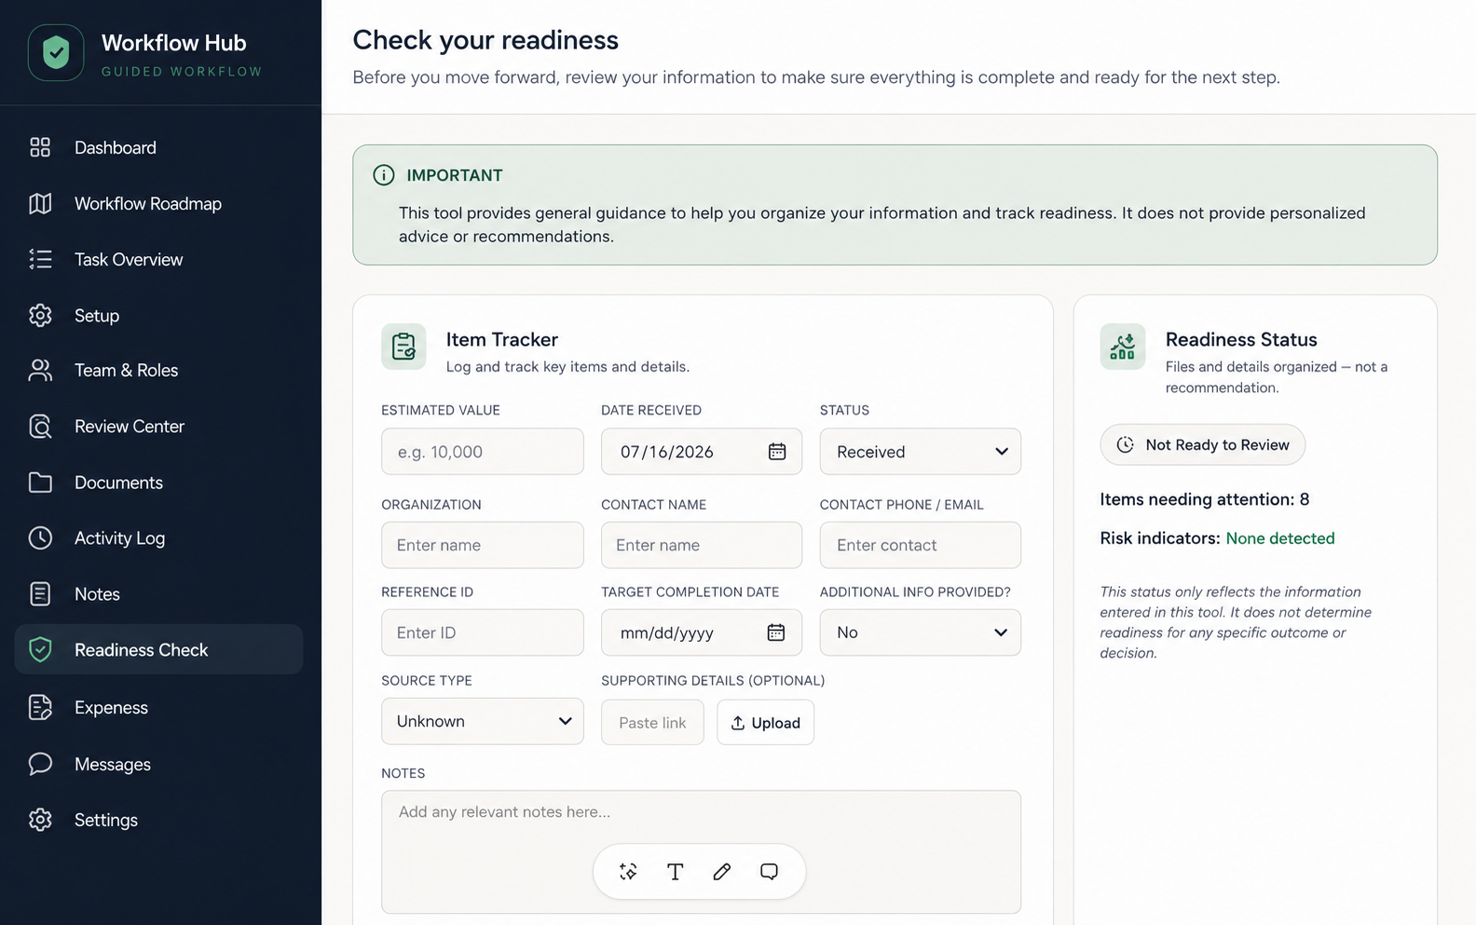Click the Activity Log clock icon
Screen dimensions: 1476x925
(40, 537)
